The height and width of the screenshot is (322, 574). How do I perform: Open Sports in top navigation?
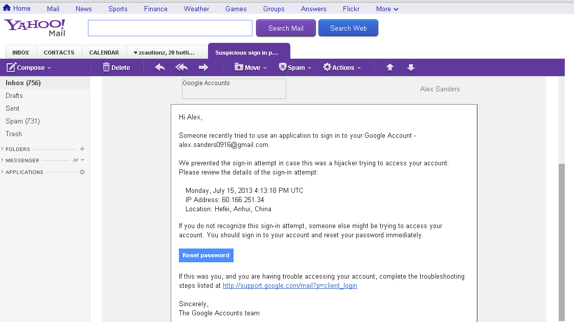tap(118, 9)
